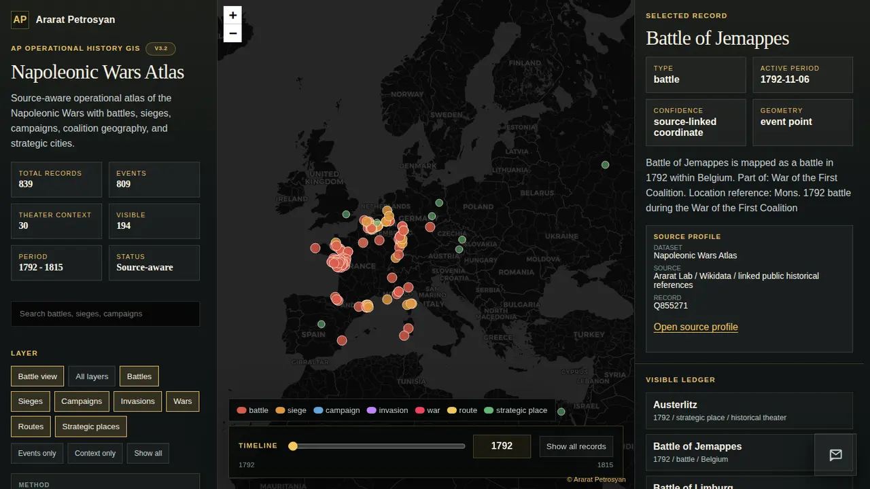
Task: Click the Ararat Petrosyan name in header
Action: pos(75,20)
